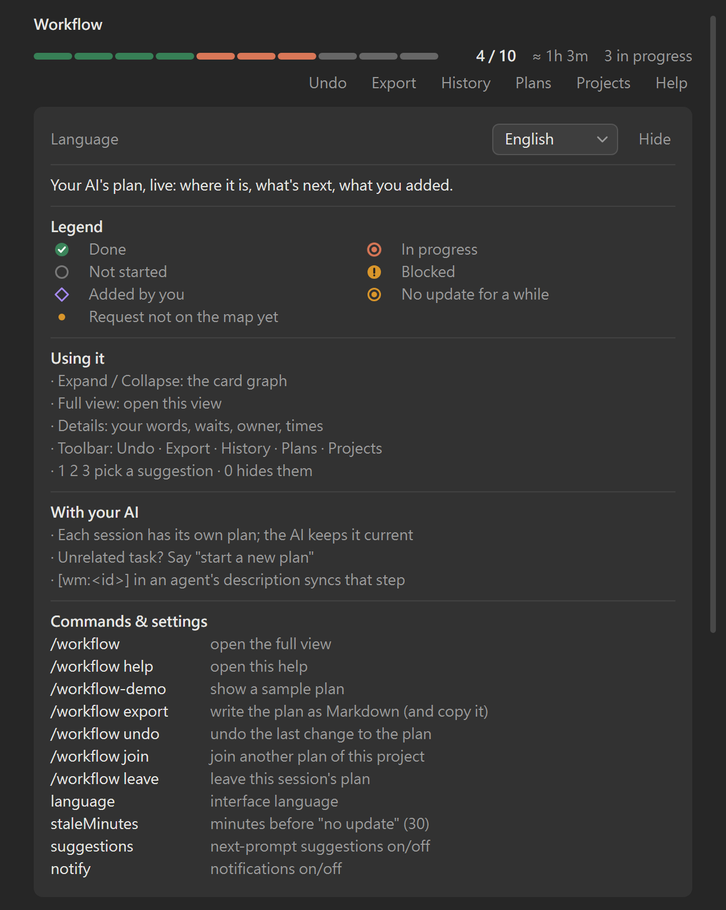The image size is (726, 910).
Task: Click Undo in the toolbar
Action: pos(328,83)
